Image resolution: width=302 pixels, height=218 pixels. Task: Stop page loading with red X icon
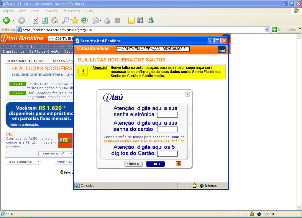point(35,20)
